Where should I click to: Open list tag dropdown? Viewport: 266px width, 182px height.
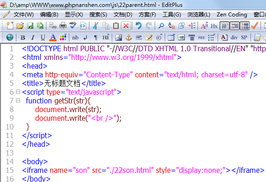pyautogui.click(x=212, y=37)
